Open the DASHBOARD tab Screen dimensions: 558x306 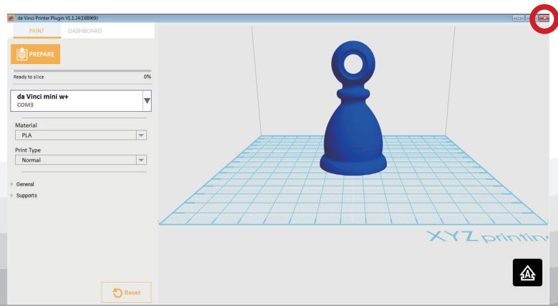coord(85,31)
